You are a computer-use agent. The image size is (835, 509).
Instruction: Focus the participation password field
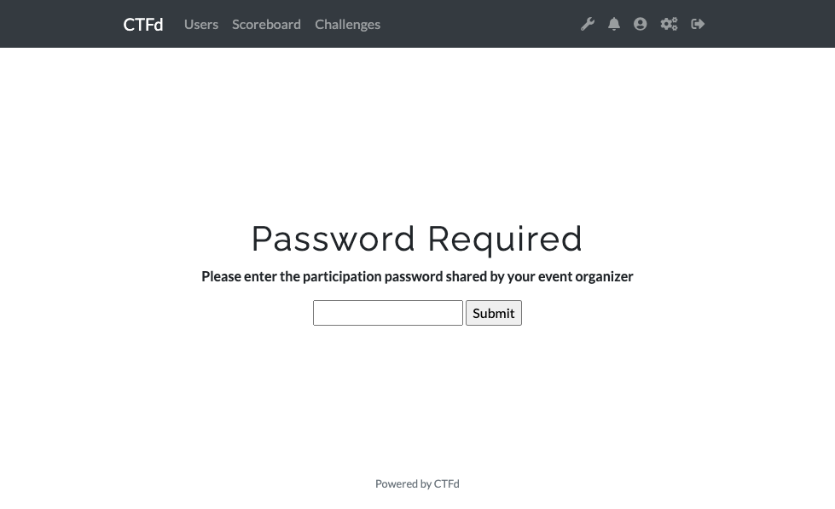388,313
